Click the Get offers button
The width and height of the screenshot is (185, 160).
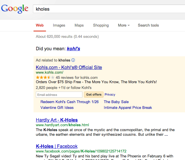94,94
